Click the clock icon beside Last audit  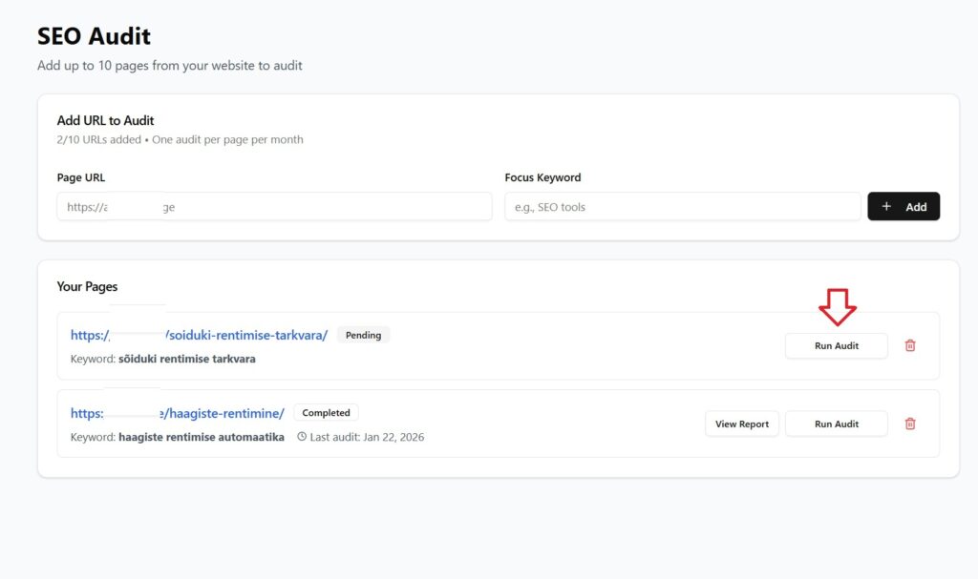point(302,437)
